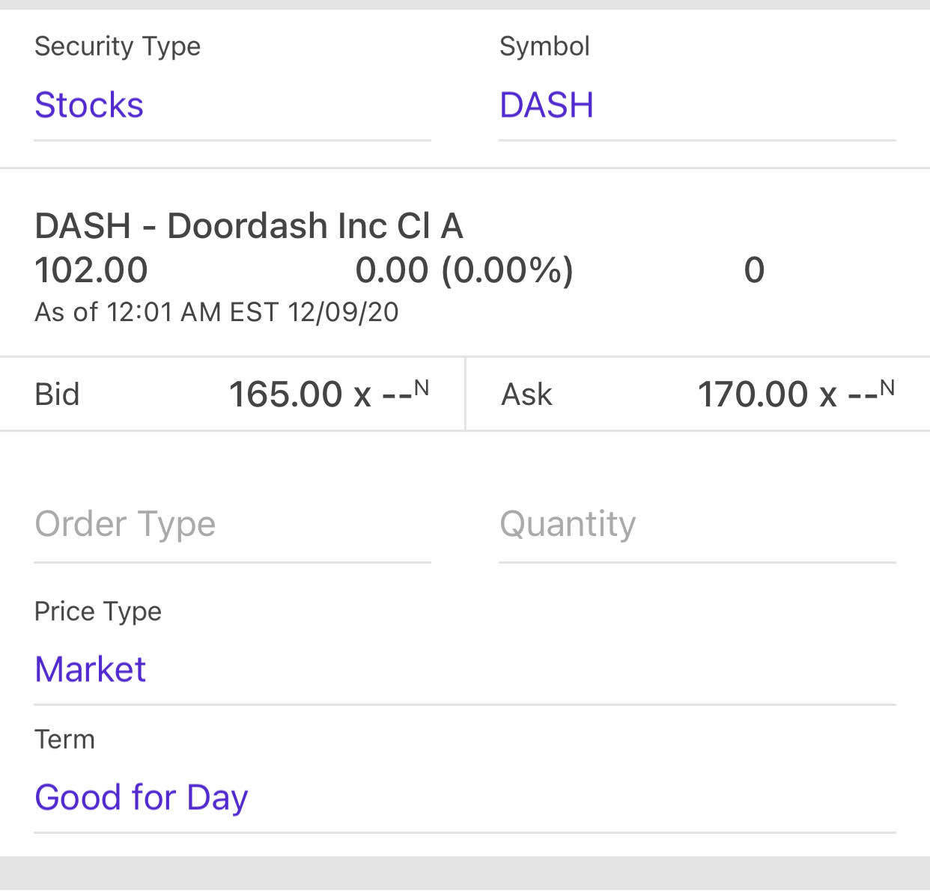Click the Bid label
The width and height of the screenshot is (930, 893).
point(56,394)
